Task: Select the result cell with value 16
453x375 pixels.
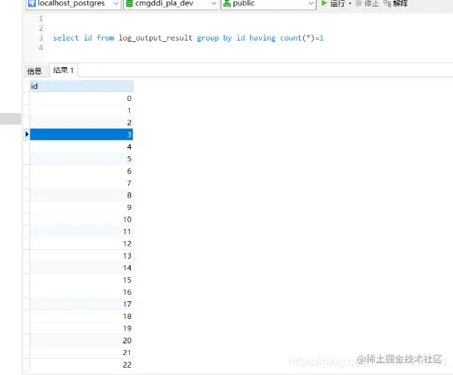Action: [81, 292]
